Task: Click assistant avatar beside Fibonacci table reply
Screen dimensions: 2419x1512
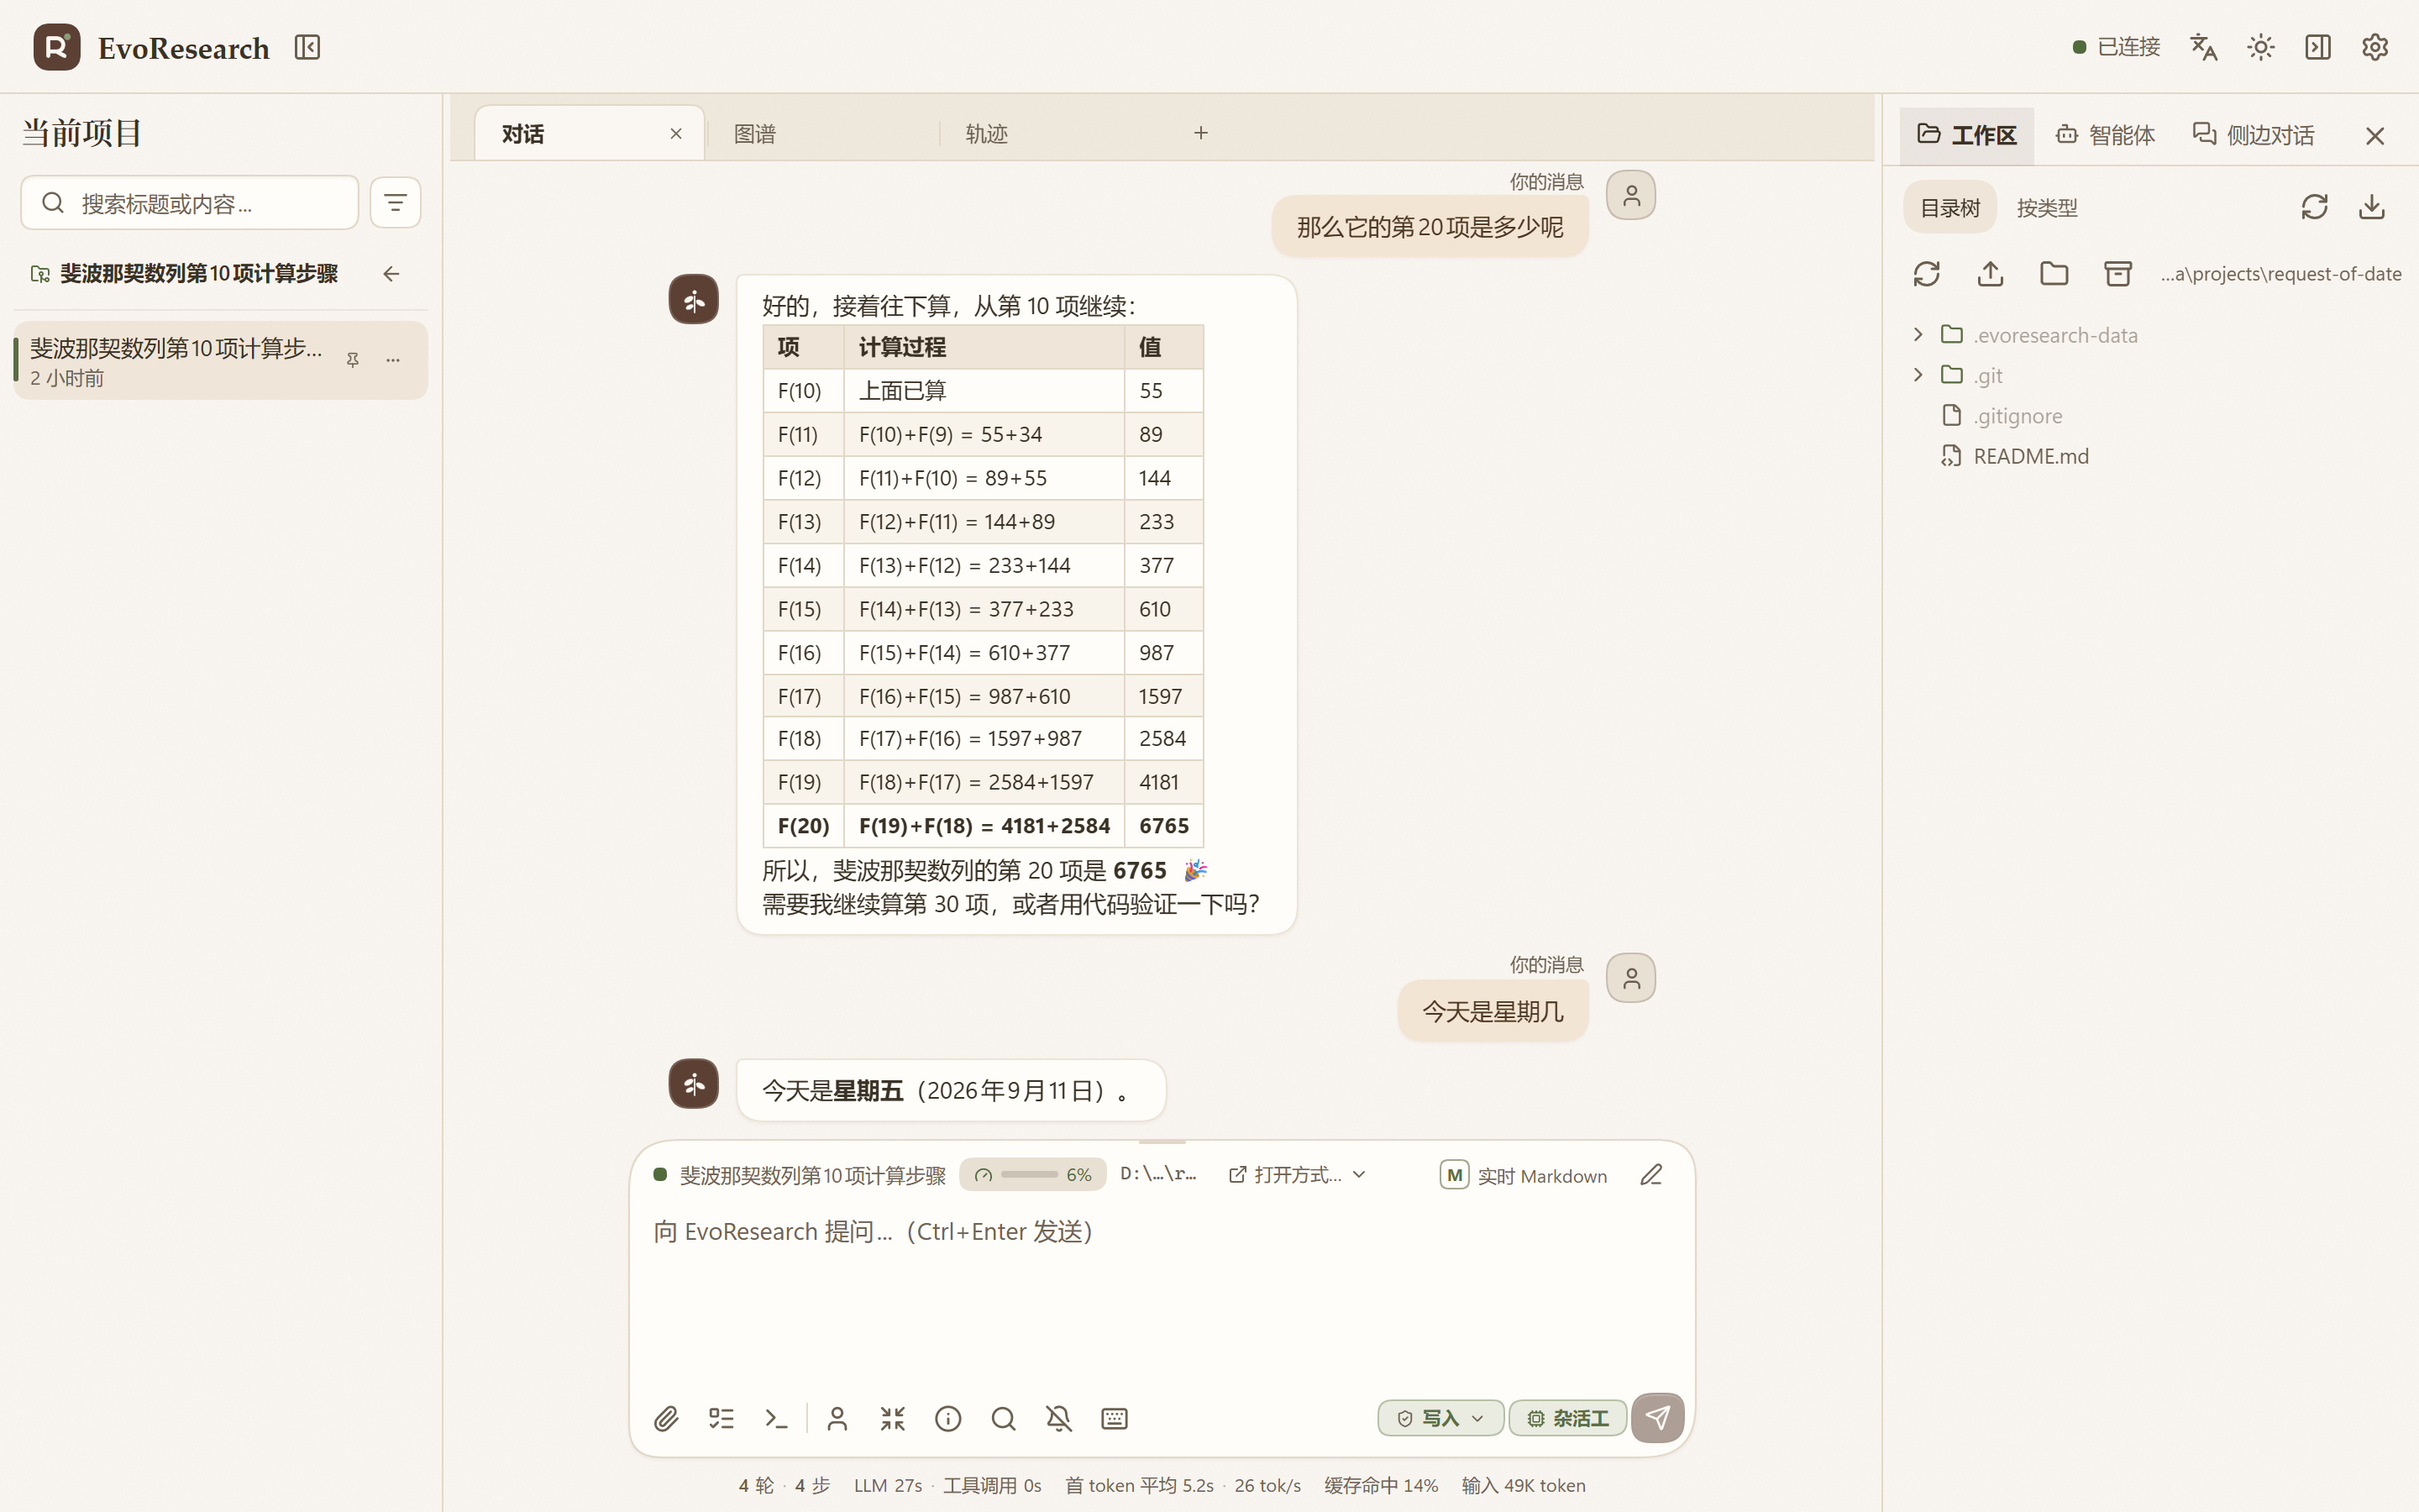Action: pos(694,299)
